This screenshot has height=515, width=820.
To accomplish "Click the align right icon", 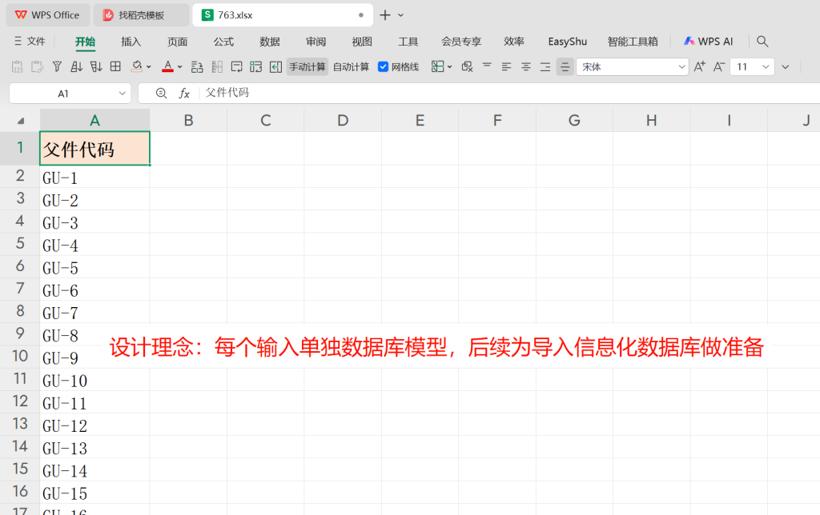I will point(545,67).
